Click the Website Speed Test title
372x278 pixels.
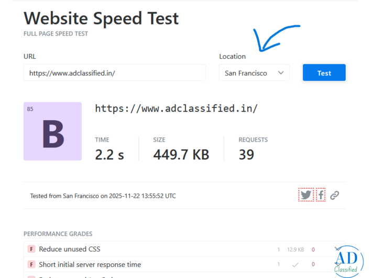101,18
